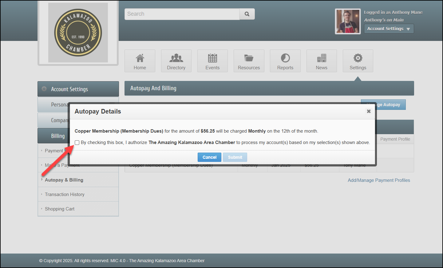Check the autopay authorization checkbox
This screenshot has width=443, height=268.
pos(77,142)
